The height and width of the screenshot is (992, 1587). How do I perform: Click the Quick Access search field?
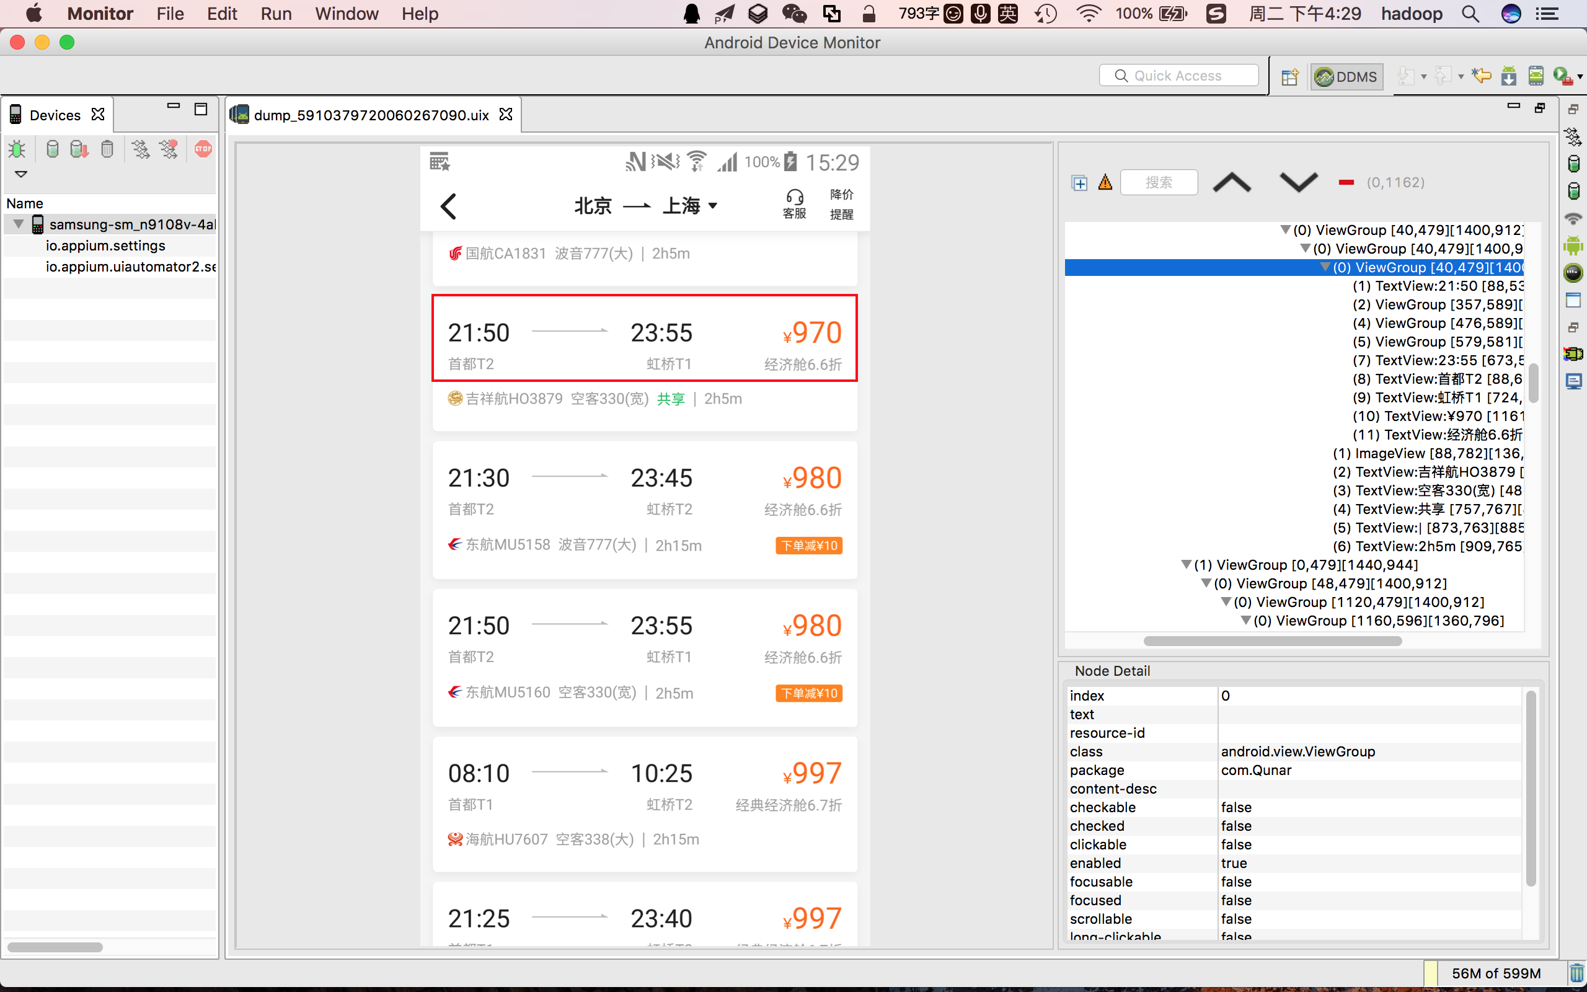(x=1178, y=76)
